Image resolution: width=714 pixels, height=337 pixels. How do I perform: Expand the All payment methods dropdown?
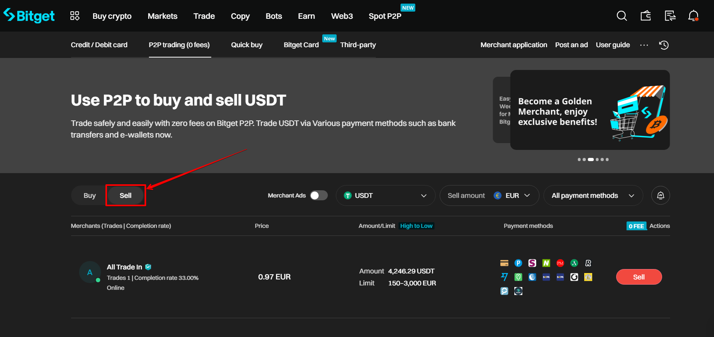pyautogui.click(x=593, y=195)
